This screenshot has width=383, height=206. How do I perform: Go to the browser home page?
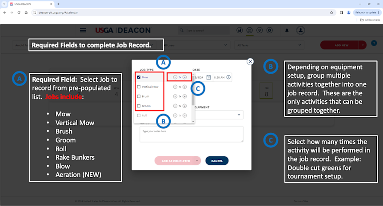coord(26,12)
